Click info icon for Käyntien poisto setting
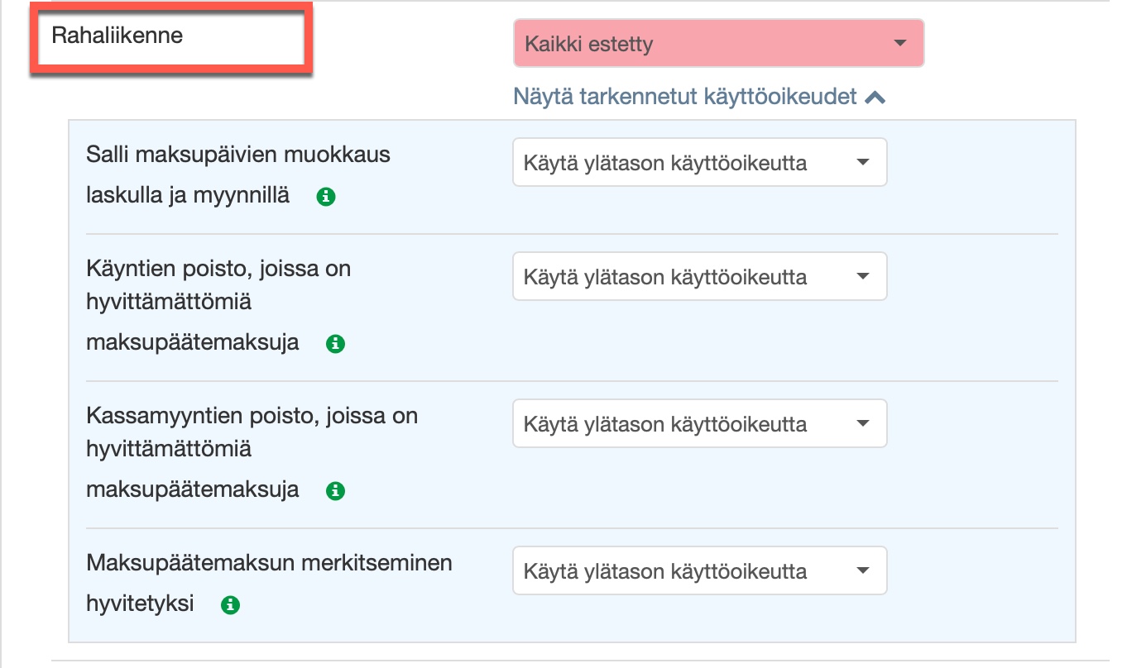The height and width of the screenshot is (668, 1127). (335, 344)
